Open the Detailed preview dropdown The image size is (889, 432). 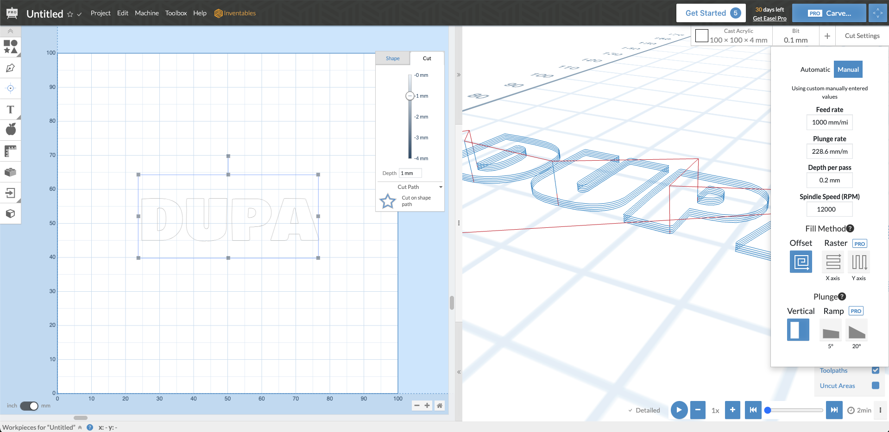coord(644,410)
